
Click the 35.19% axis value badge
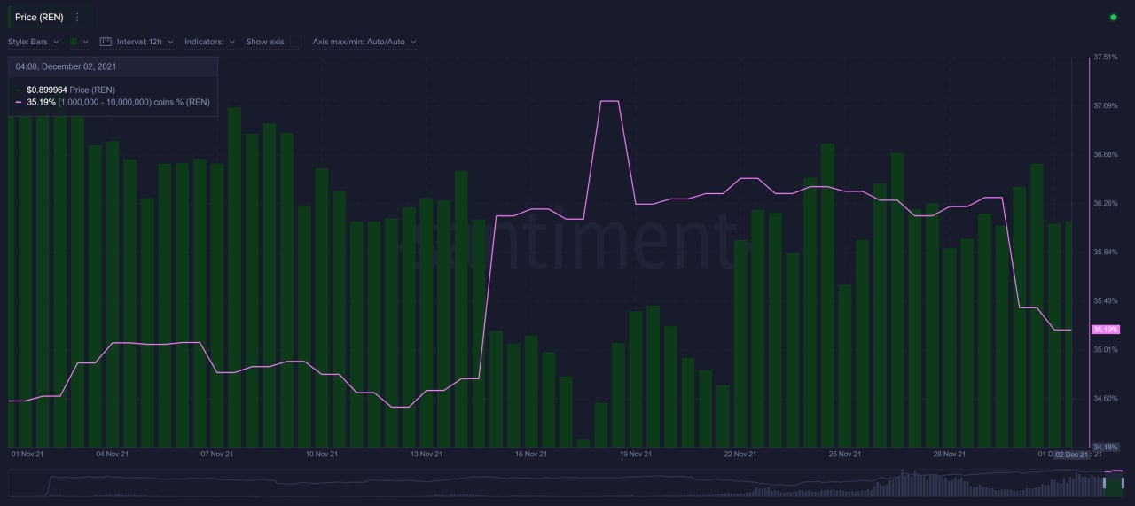tap(1105, 330)
